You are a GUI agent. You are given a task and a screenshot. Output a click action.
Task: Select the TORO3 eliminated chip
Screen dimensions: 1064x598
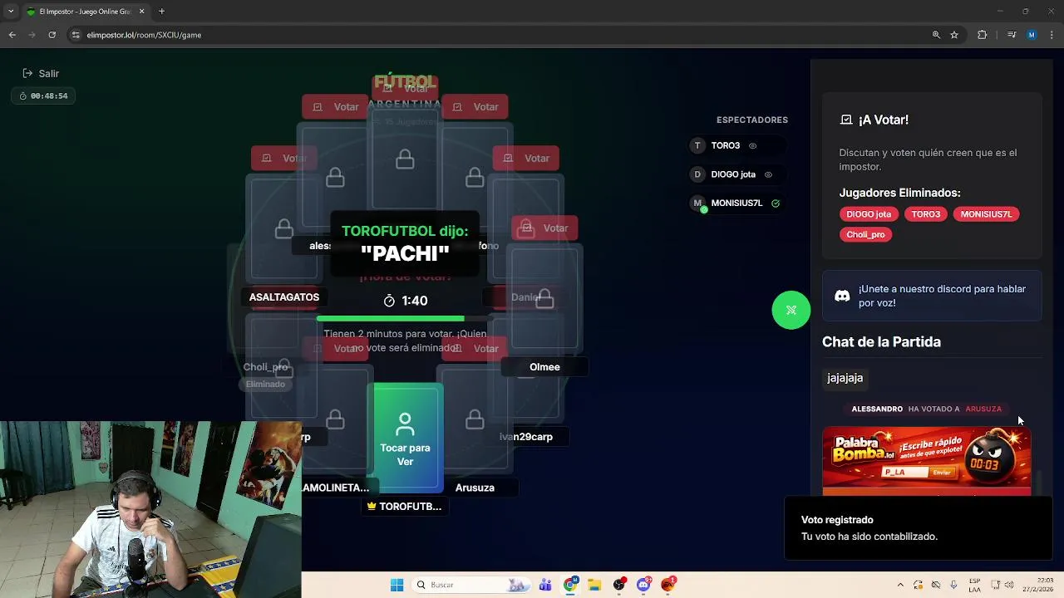click(x=926, y=214)
